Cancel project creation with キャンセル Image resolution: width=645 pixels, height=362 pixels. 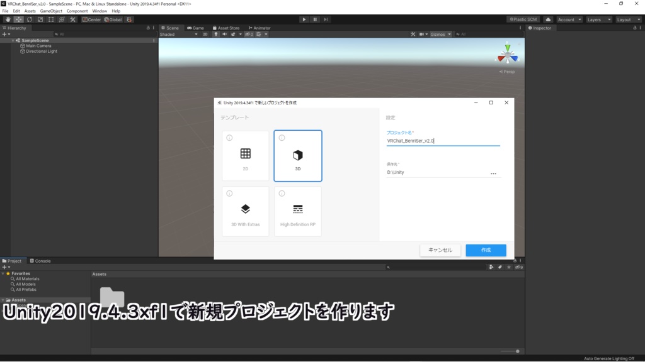tap(440, 250)
